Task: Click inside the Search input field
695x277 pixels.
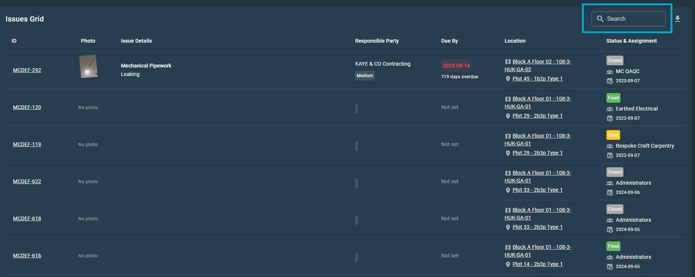Action: [634, 19]
